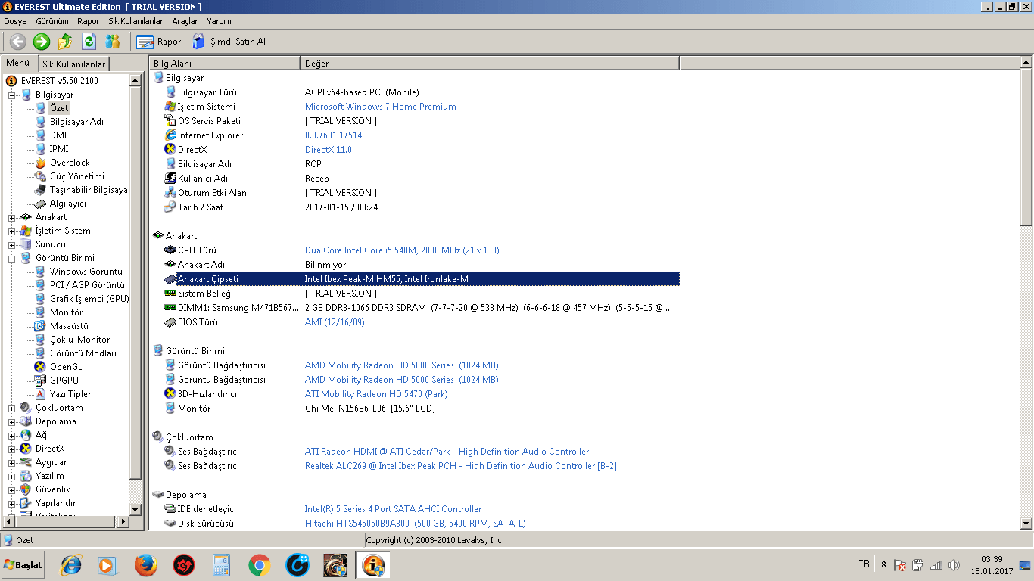Screen dimensions: 1034x581
Task: Click the BilgiAlanı column header
Action: [x=224, y=64]
